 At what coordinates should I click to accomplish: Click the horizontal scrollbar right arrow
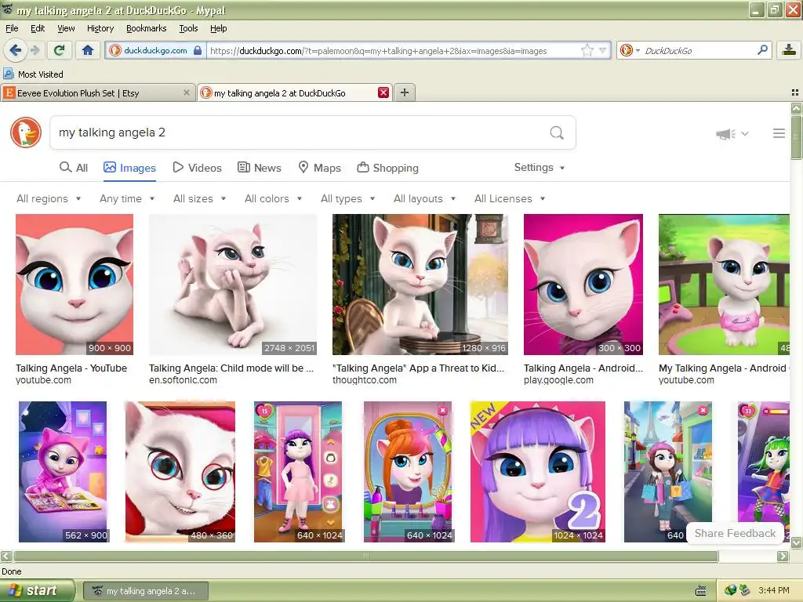point(783,556)
